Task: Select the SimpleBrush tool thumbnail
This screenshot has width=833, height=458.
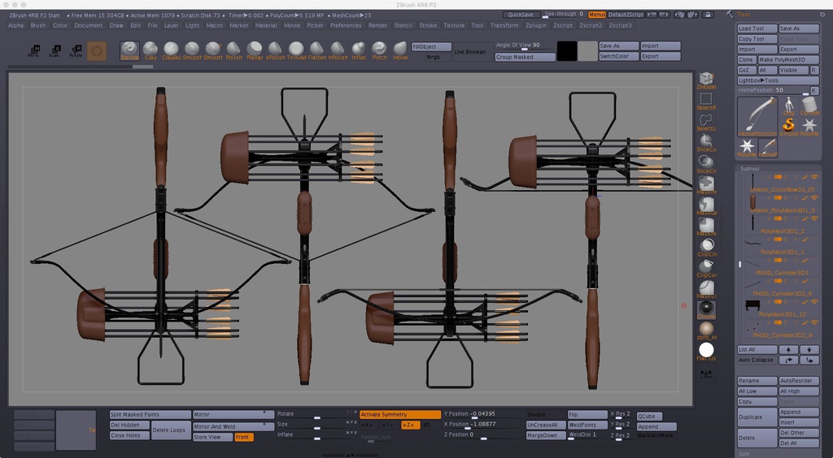Action: click(789, 127)
